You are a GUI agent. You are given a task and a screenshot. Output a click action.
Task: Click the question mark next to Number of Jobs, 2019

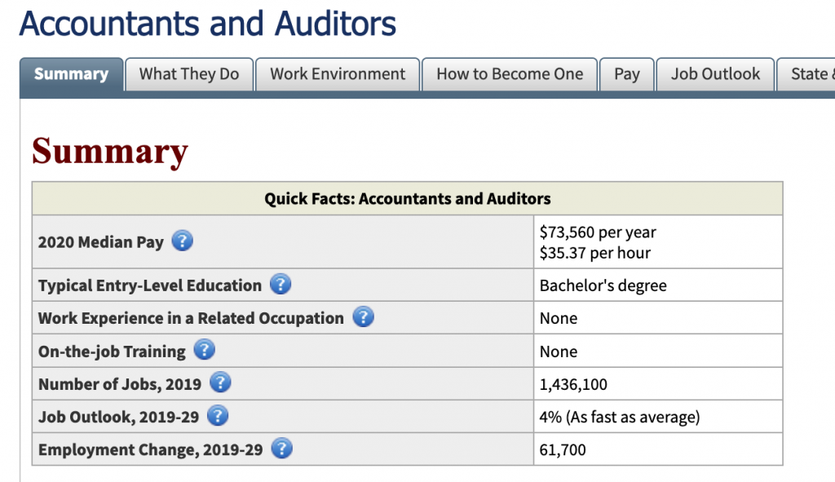220,383
